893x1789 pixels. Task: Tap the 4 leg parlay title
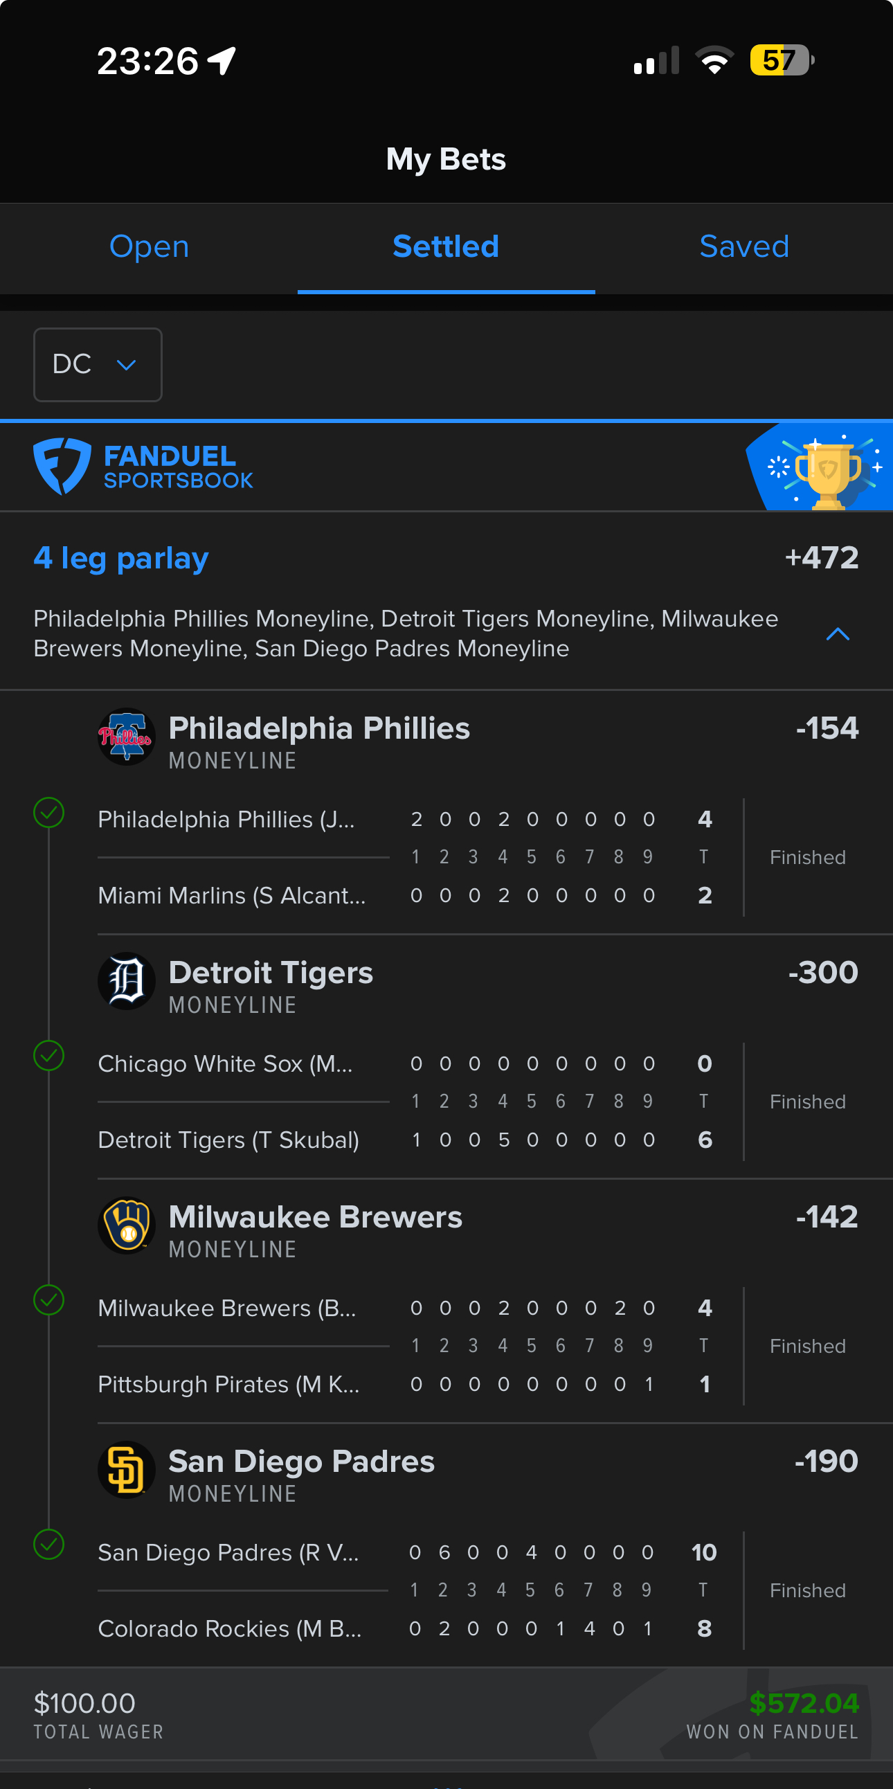[x=121, y=558]
